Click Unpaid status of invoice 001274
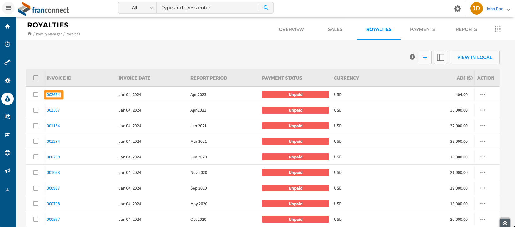This screenshot has height=227, width=515. click(296, 141)
